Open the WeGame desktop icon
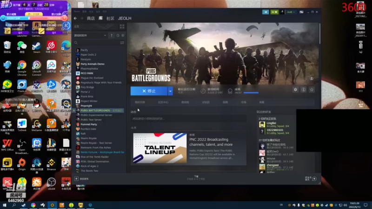Image resolution: width=372 pixels, height=209 pixels. click(37, 125)
